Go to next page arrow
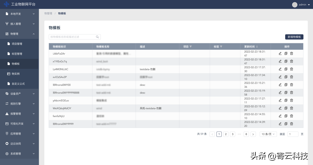Image resolution: width=313 pixels, height=165 pixels. [x=253, y=134]
